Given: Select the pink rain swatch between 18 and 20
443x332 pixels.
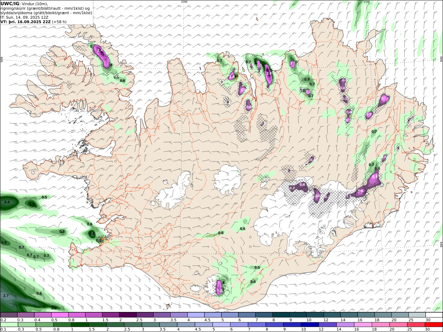Looking at the screenshot, I should tap(381, 325).
